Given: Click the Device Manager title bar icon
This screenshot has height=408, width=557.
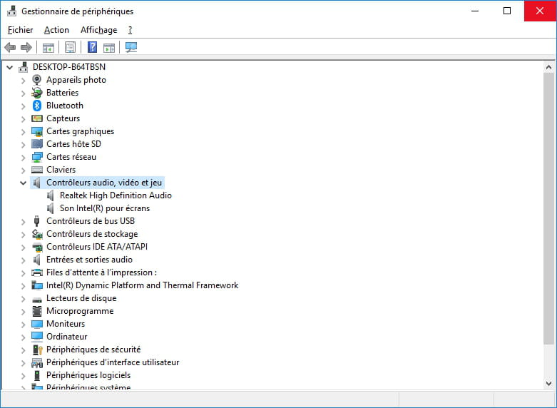Looking at the screenshot, I should (11, 11).
